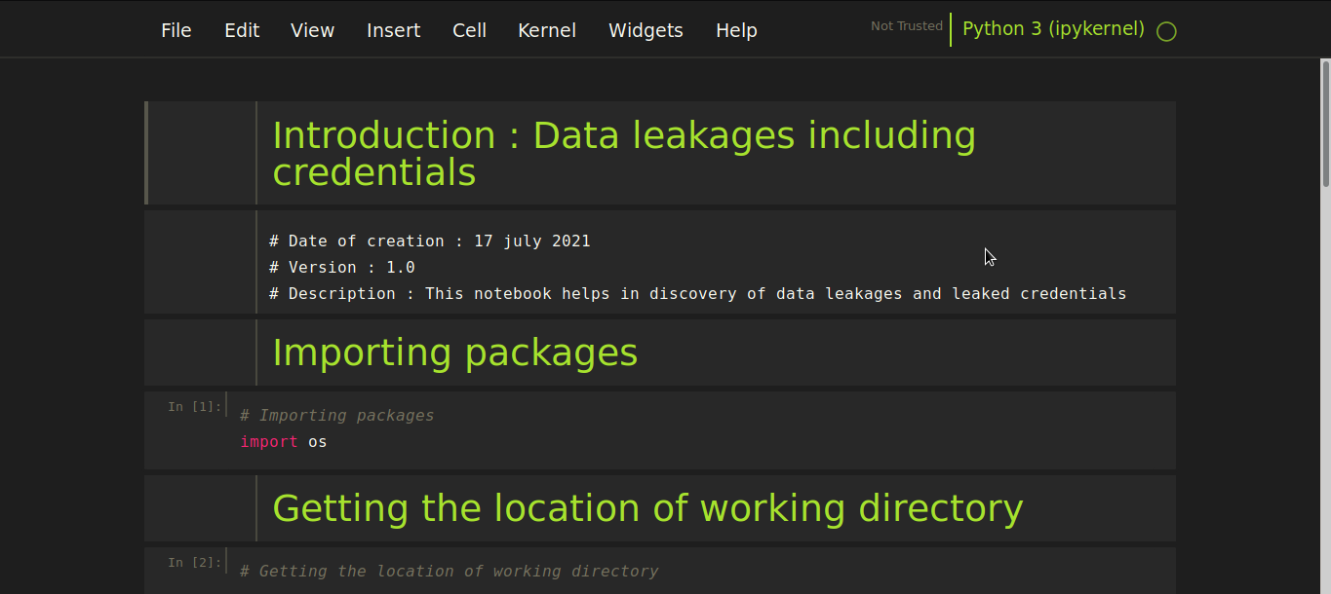Screen dimensions: 1331x594
Task: Open the View menu
Action: tap(312, 30)
